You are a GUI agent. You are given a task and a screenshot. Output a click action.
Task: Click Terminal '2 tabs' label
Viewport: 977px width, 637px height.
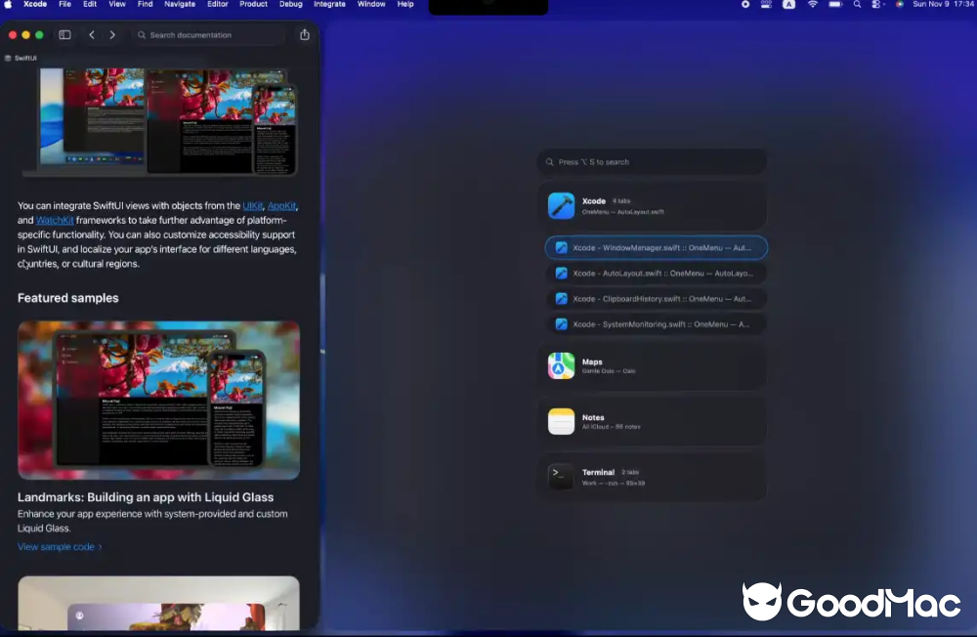[630, 473]
